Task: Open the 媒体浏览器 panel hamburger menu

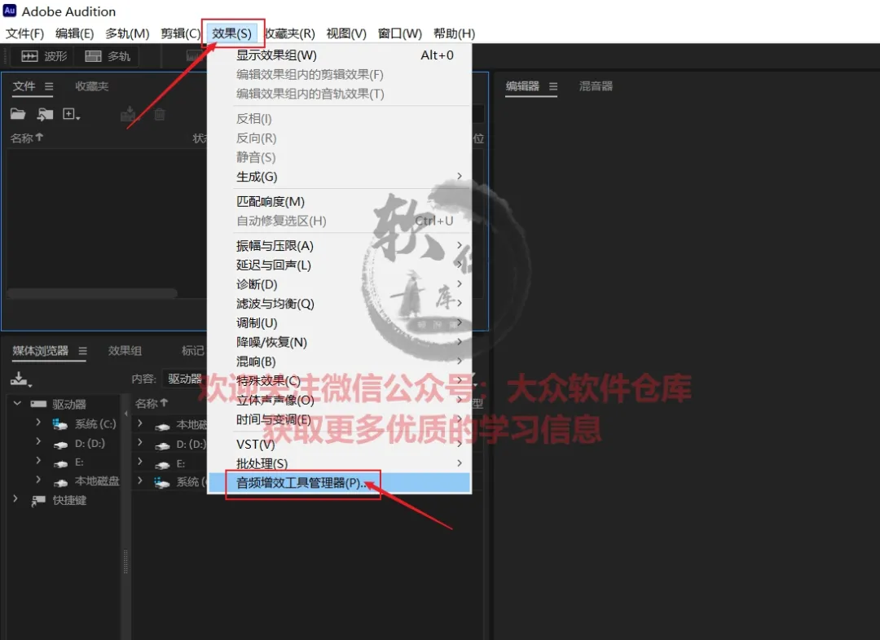Action: [x=82, y=351]
